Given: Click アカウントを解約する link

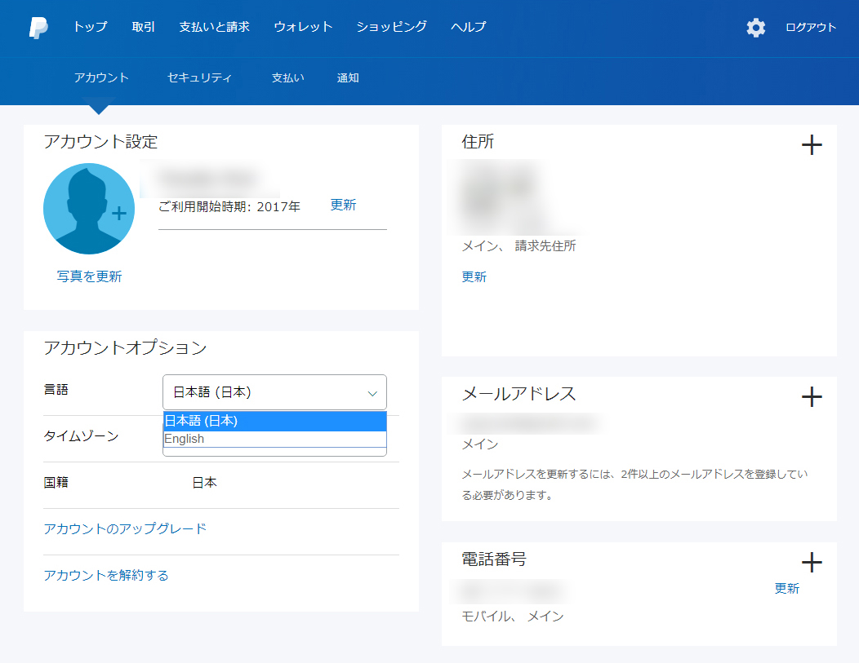Looking at the screenshot, I should tap(106, 575).
